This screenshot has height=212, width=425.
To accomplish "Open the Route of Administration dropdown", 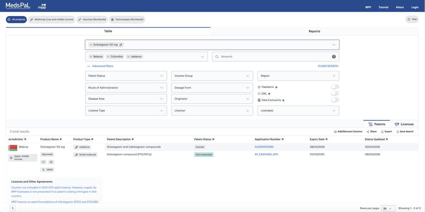I will coord(126,88).
